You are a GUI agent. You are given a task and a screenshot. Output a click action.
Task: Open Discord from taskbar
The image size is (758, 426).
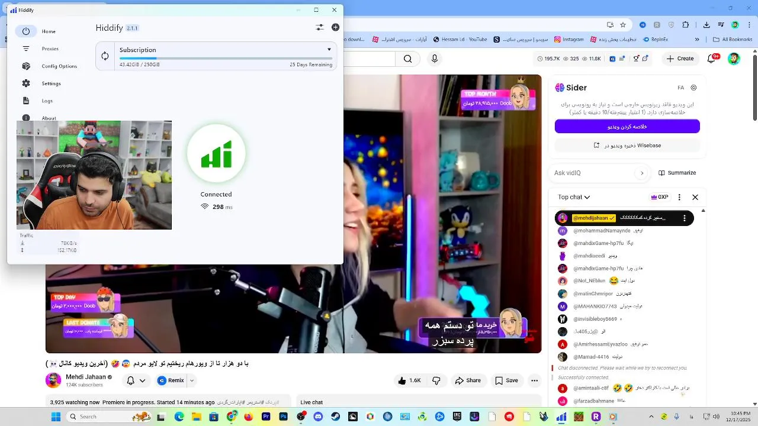coord(319,417)
